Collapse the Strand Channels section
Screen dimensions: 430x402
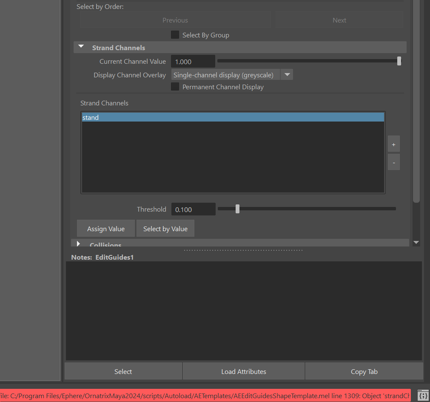point(81,47)
